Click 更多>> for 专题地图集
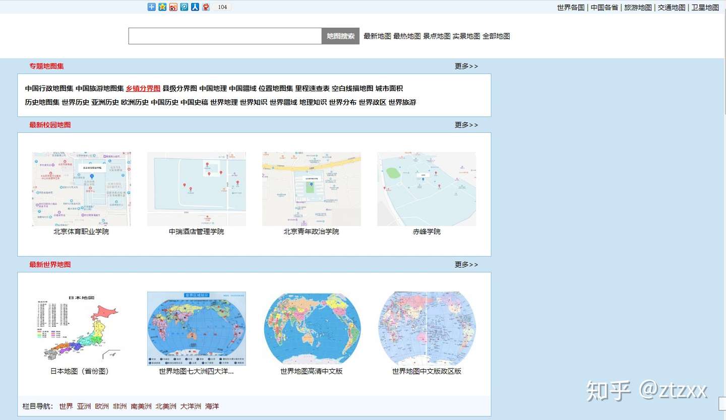This screenshot has width=726, height=420. point(466,66)
